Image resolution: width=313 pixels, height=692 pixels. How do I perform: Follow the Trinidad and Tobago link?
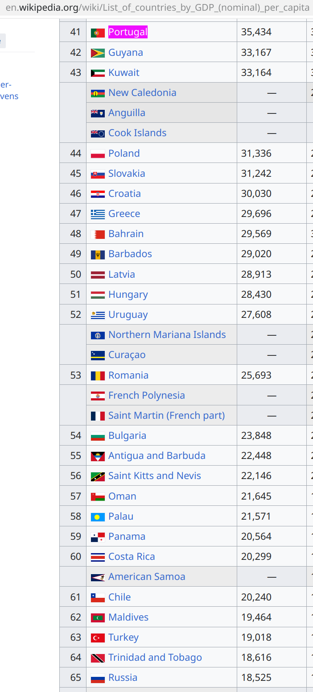155,658
